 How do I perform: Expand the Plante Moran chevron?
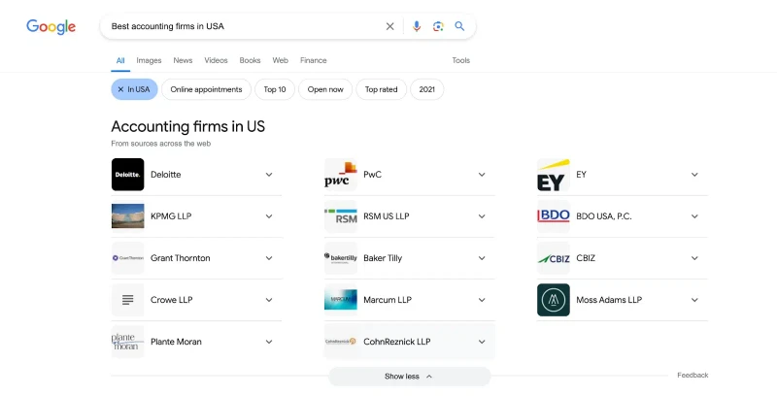(x=269, y=342)
